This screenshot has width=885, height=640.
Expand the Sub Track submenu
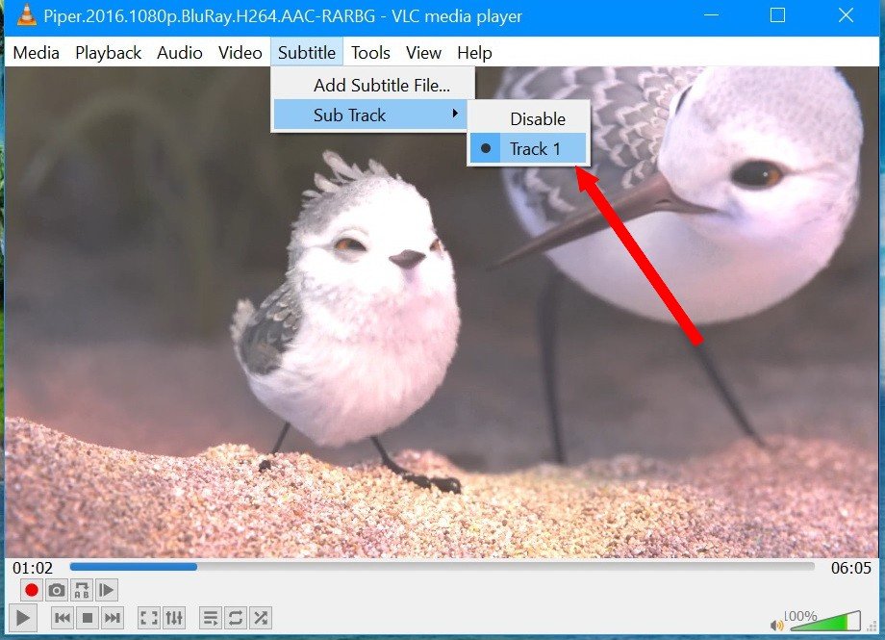tap(372, 115)
